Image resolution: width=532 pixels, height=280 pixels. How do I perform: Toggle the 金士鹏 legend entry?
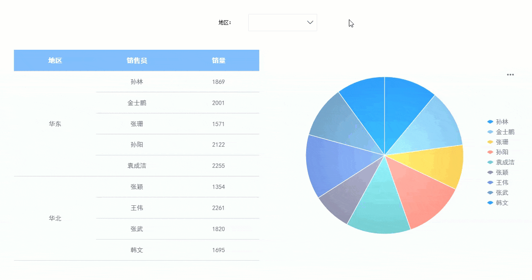(501, 132)
